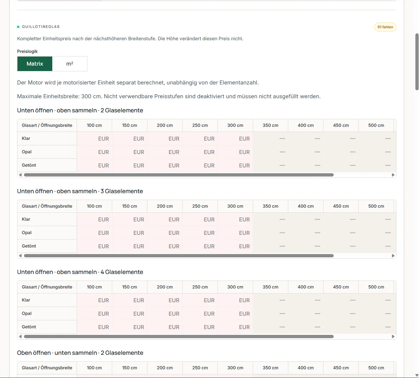Focus Getönt 300 cm price in Unten öffnen 2 Glaselemente
Screen dimensions: 419x378
pyautogui.click(x=235, y=165)
